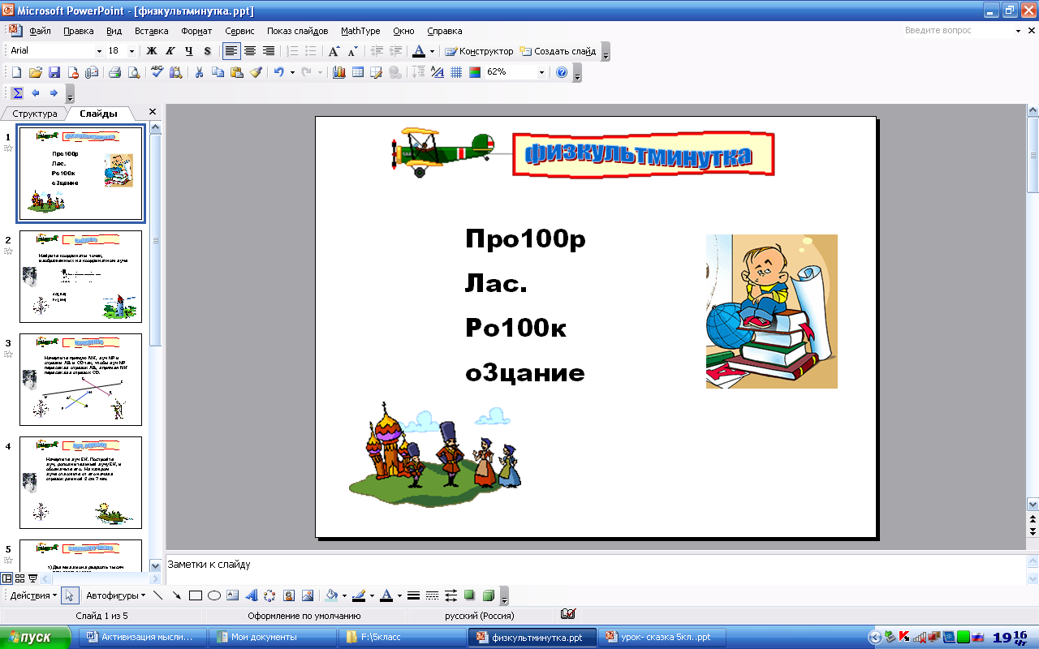Cut selection with scissors icon
The image size is (1039, 649).
point(199,72)
